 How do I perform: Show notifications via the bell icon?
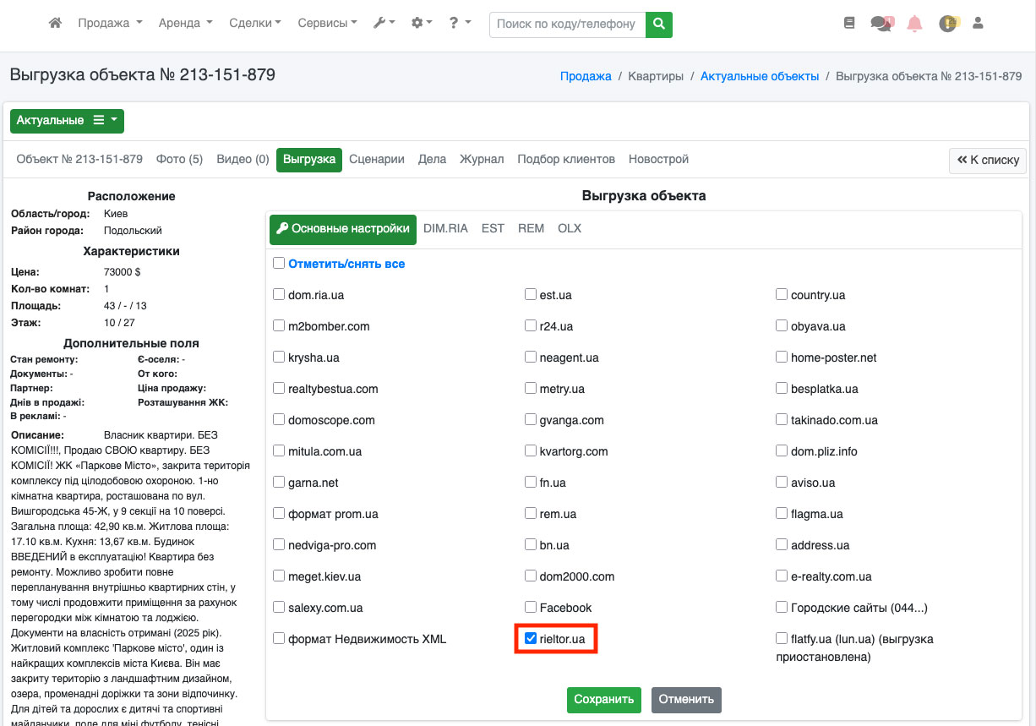click(914, 24)
